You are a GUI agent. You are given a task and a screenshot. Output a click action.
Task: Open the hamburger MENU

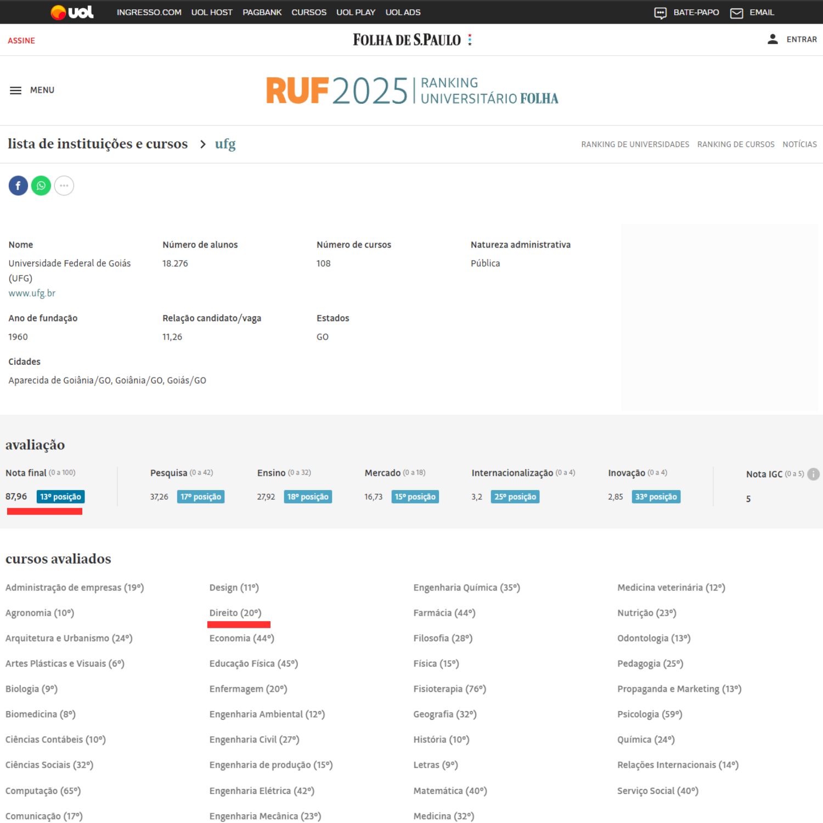tap(16, 90)
